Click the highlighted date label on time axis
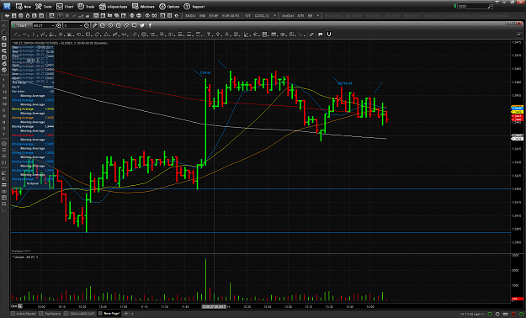 (214, 306)
